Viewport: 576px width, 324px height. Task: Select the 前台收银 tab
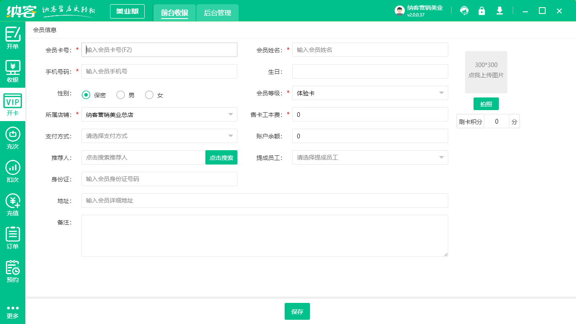175,13
